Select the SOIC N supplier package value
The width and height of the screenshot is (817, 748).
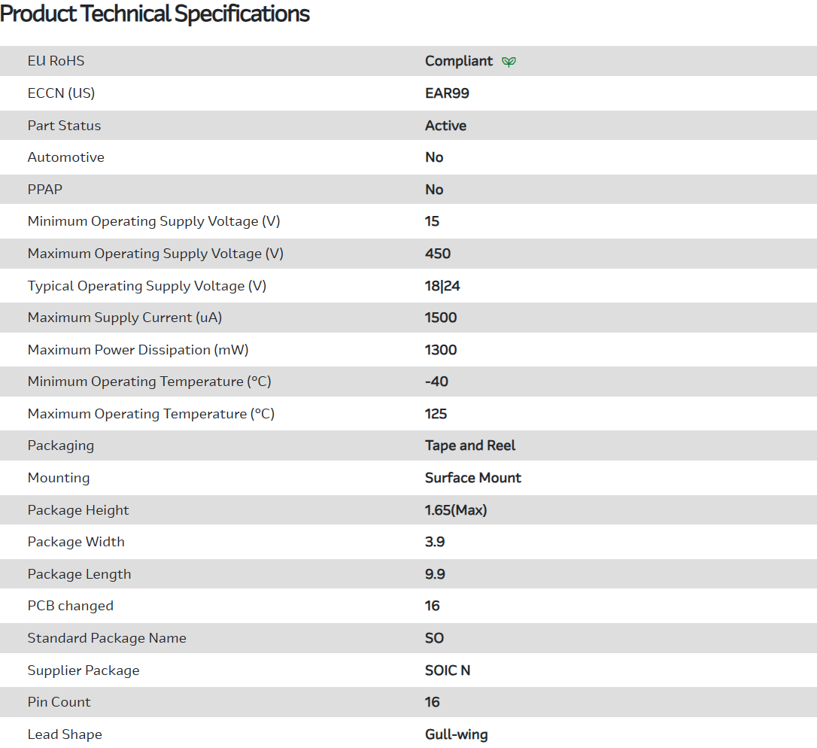tap(448, 670)
